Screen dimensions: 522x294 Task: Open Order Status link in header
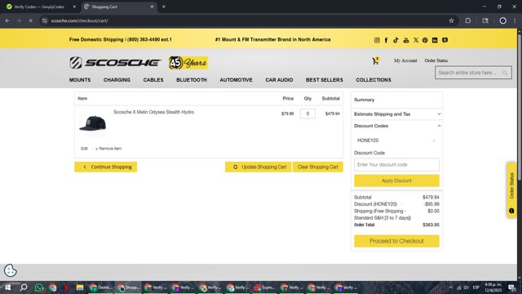436,60
